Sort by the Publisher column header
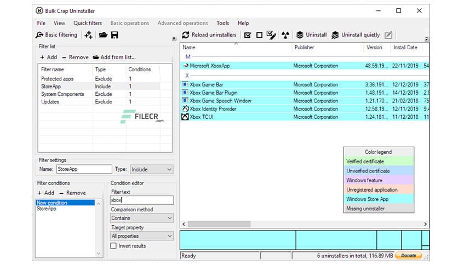The width and height of the screenshot is (458, 265). click(328, 47)
